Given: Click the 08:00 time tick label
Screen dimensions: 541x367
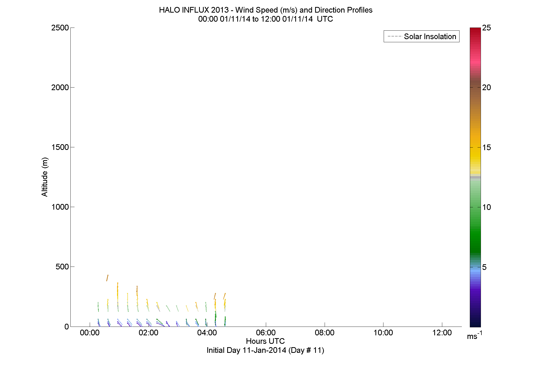Looking at the screenshot, I should click(325, 332).
